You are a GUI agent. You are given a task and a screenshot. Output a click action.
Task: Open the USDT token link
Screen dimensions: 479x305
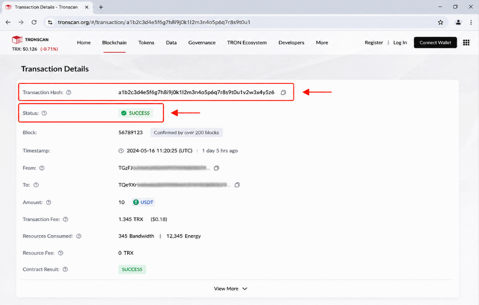click(147, 202)
